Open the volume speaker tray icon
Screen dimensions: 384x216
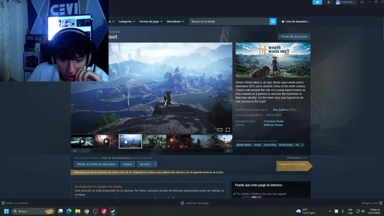pos(363,211)
